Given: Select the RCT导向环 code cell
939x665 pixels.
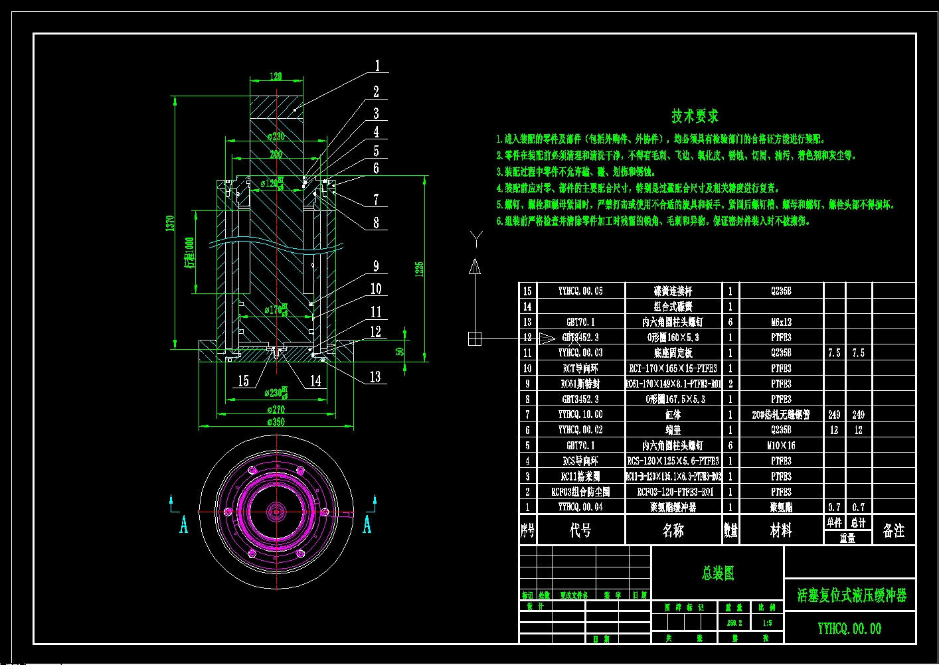Looking at the screenshot, I should (580, 368).
